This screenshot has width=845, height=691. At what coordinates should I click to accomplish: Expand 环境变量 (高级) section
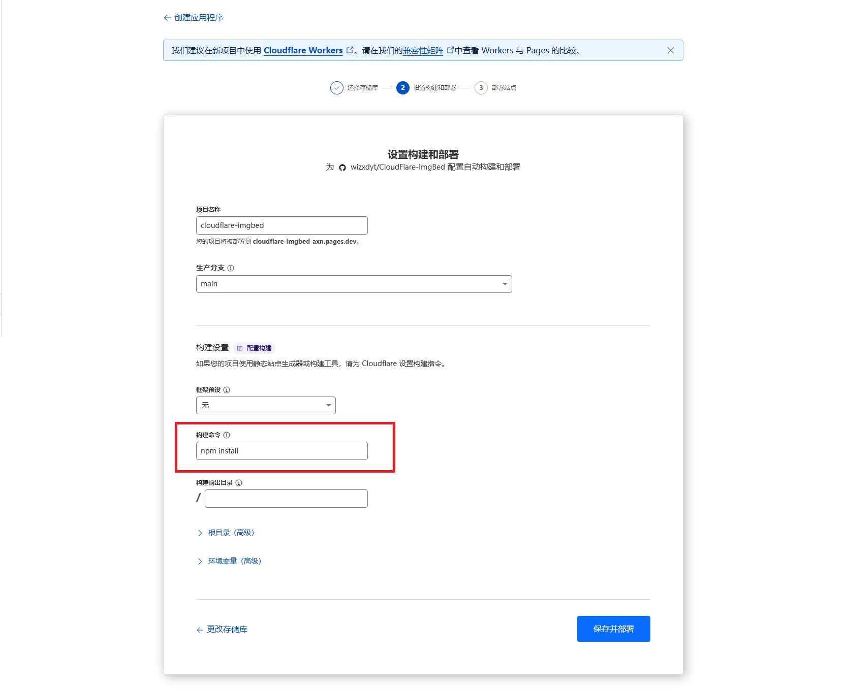(229, 561)
